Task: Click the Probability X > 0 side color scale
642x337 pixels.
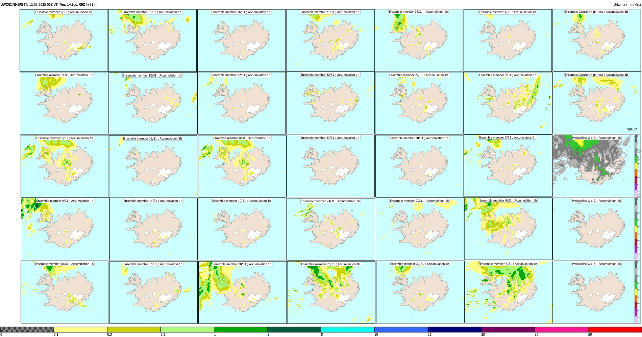Action: pos(636,166)
